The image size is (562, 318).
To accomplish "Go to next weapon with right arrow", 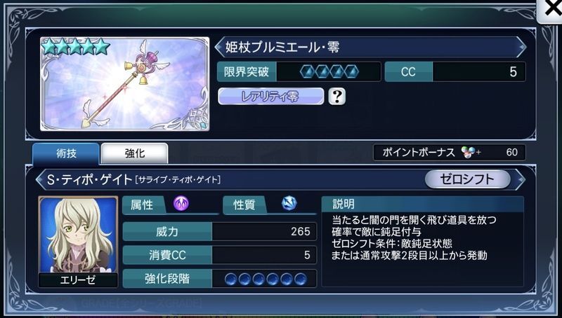I will click(x=521, y=47).
